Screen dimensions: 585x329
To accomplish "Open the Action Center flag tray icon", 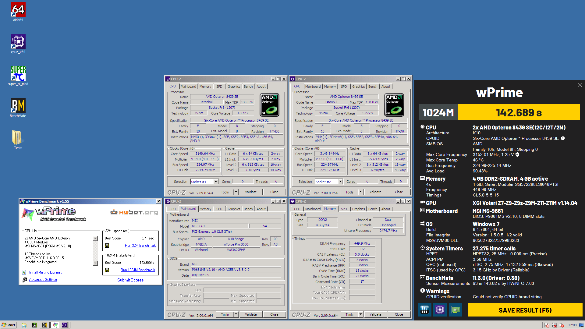I will coord(547,325).
